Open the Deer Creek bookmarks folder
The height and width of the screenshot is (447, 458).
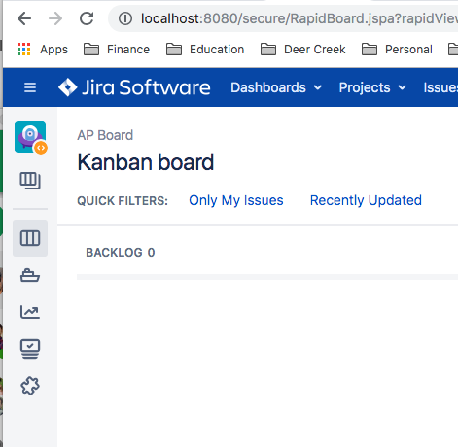pos(303,50)
